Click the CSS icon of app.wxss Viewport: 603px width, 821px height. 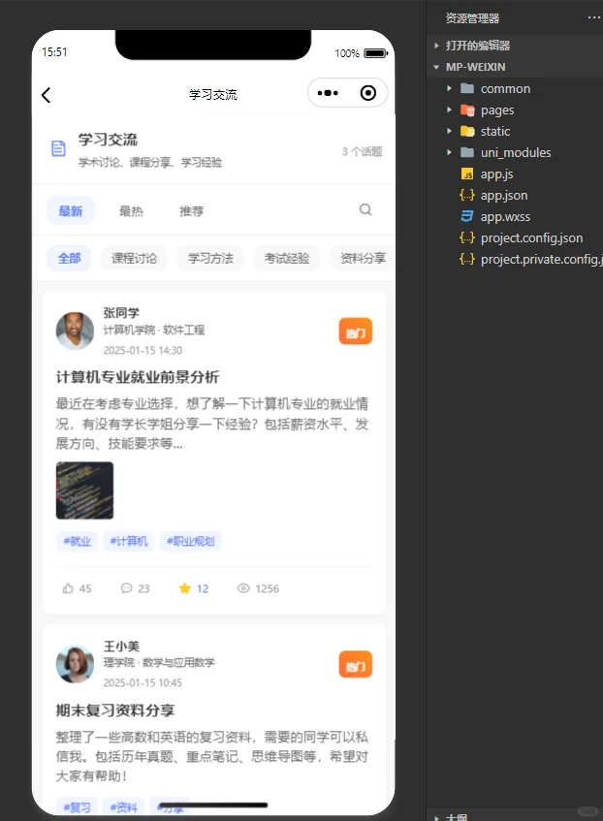pos(466,216)
